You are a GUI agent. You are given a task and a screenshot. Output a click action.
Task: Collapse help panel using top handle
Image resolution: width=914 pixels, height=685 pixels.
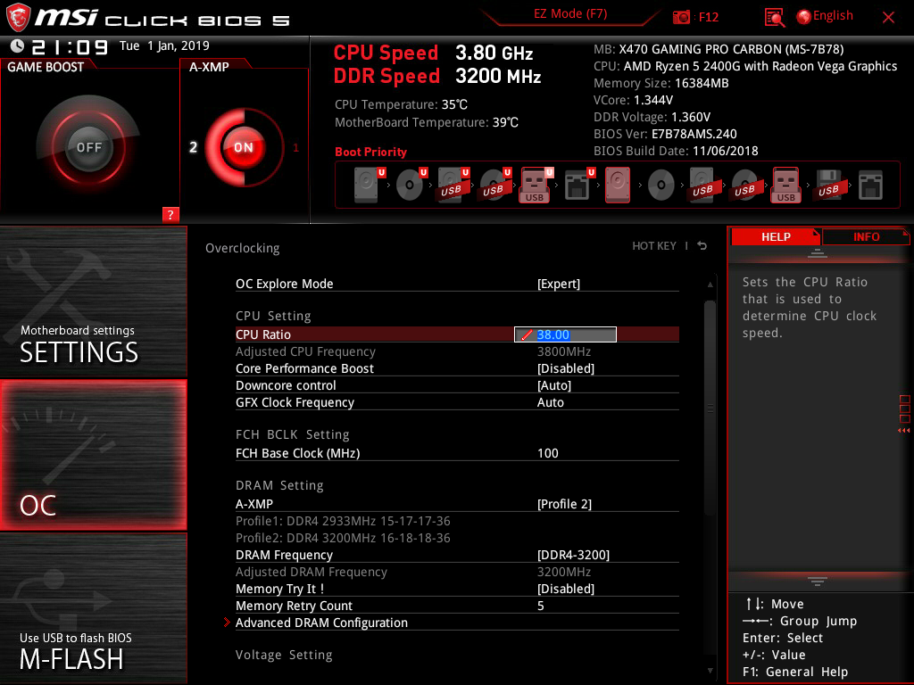pos(817,252)
